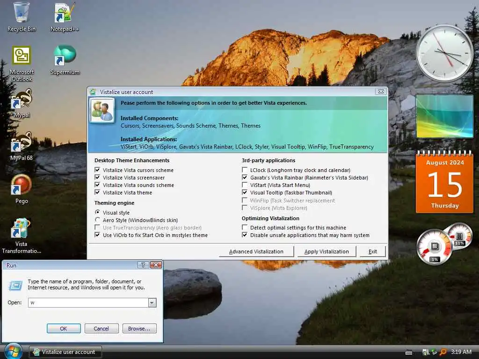Viewport: 479px width, 359px height.
Task: Click the green shield tray icon
Action: coord(434,352)
